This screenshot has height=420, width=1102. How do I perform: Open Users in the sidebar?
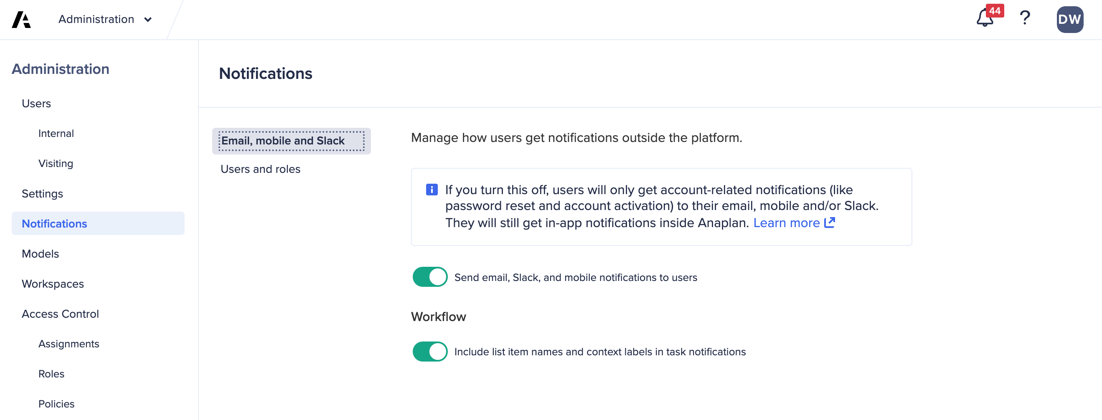[x=36, y=104]
